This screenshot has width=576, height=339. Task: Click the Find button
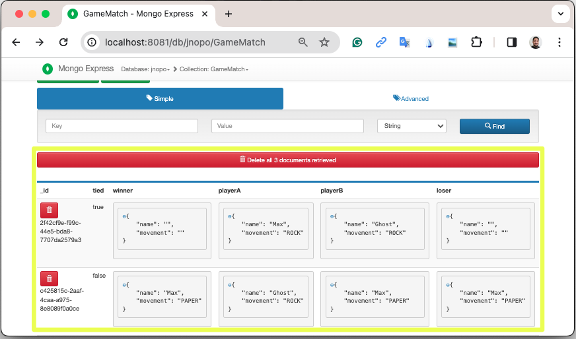(x=495, y=126)
